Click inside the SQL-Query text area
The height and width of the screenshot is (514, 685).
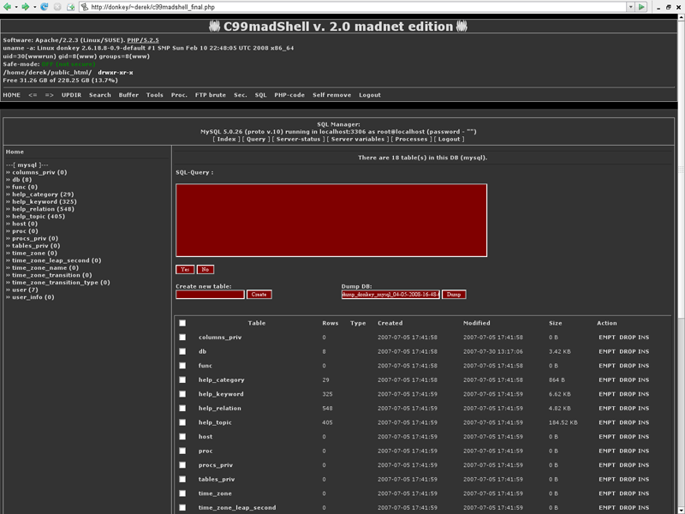tap(331, 220)
